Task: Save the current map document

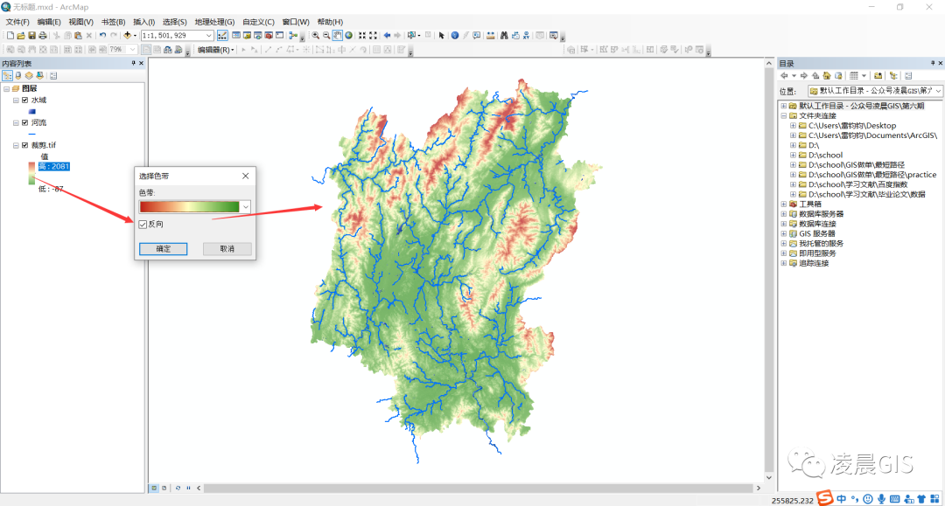Action: coord(32,36)
